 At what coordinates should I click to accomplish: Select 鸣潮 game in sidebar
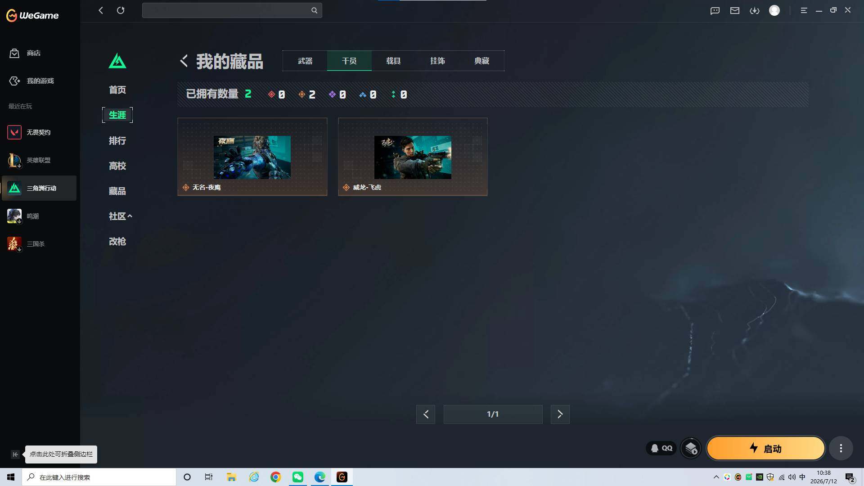pyautogui.click(x=39, y=216)
